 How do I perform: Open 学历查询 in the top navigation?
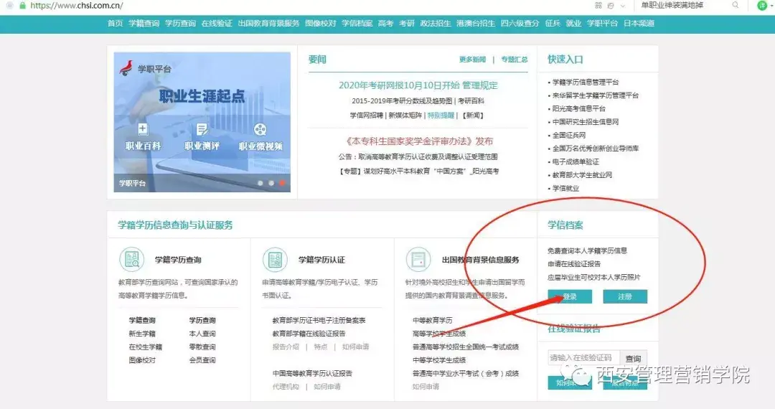point(180,23)
